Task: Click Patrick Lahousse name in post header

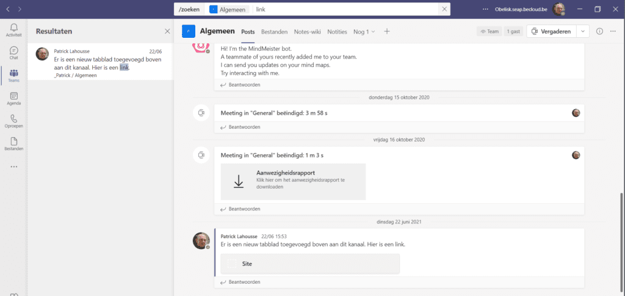Action: tap(239, 236)
